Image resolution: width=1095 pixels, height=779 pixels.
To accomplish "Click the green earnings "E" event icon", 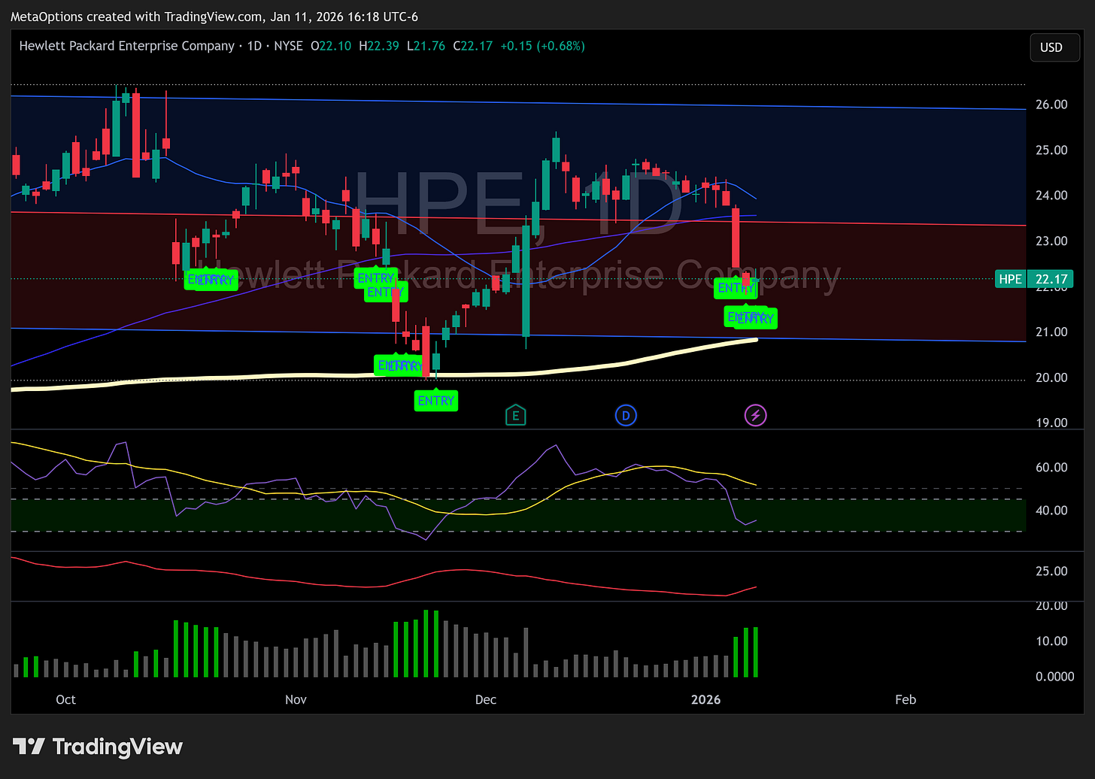I will pyautogui.click(x=515, y=414).
